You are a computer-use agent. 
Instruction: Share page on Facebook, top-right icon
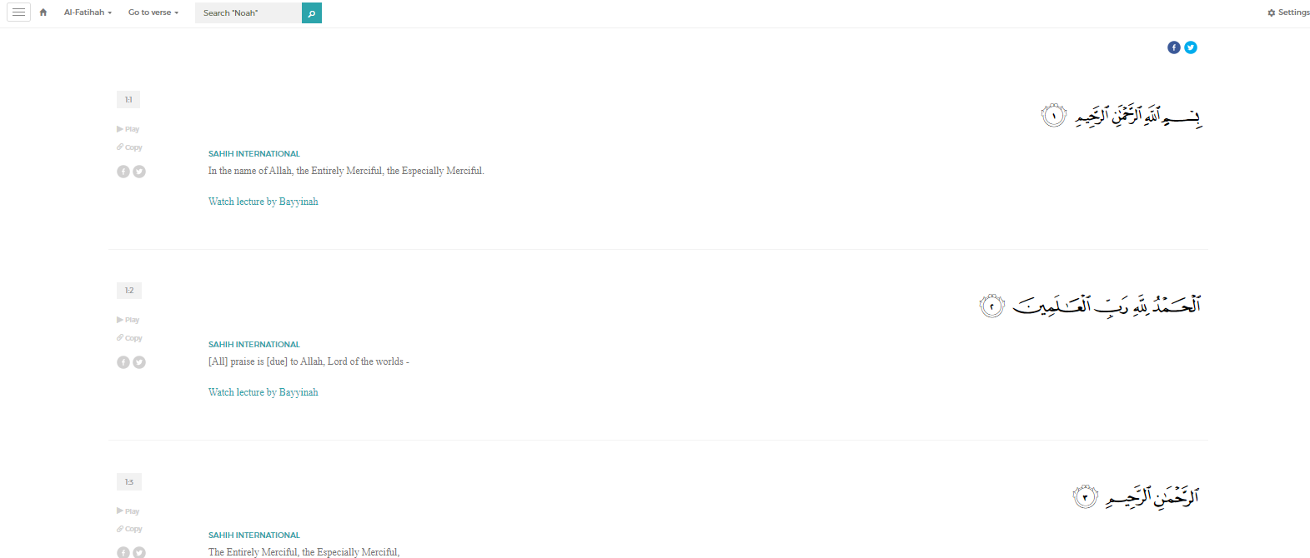click(1174, 47)
